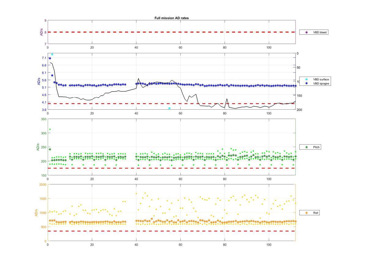
Task: Click the green AD/s axis label
Action: tap(38, 147)
